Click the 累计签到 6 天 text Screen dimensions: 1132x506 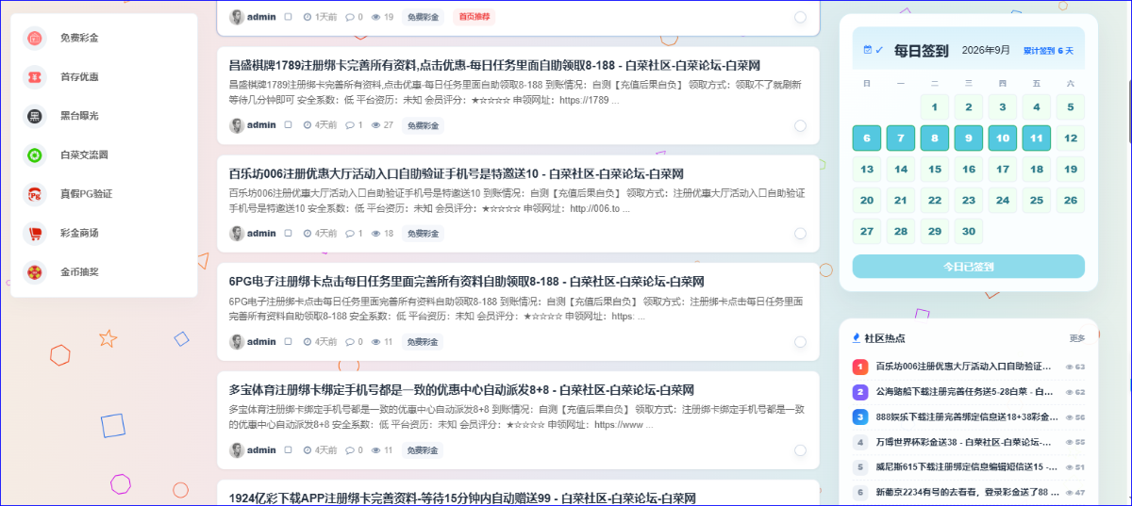pyautogui.click(x=1048, y=51)
